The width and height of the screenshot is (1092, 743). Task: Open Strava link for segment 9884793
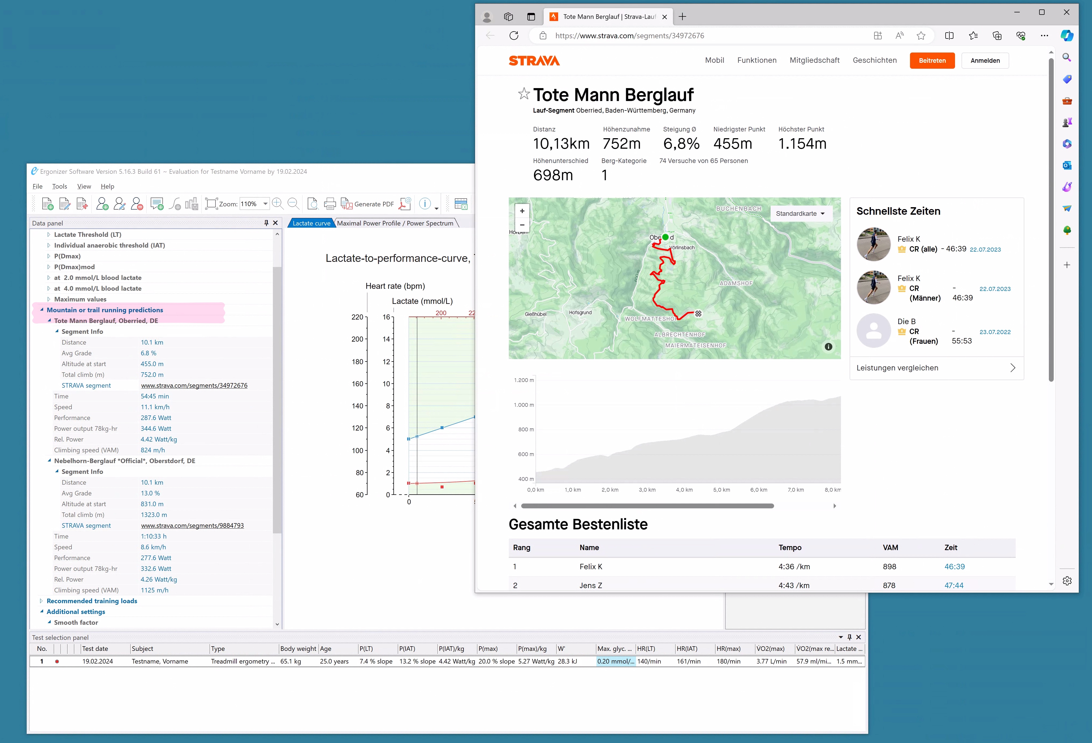[192, 526]
